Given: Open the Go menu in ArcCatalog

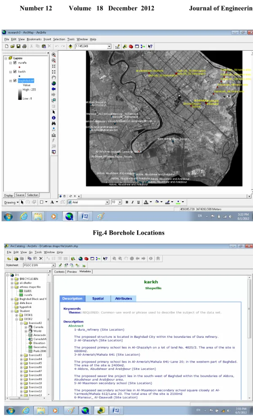Looking at the screenshot, I should coord(31,252).
